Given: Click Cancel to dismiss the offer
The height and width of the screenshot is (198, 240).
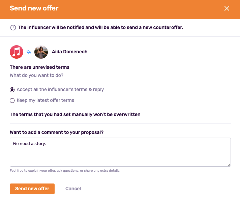Looking at the screenshot, I should click(73, 189).
